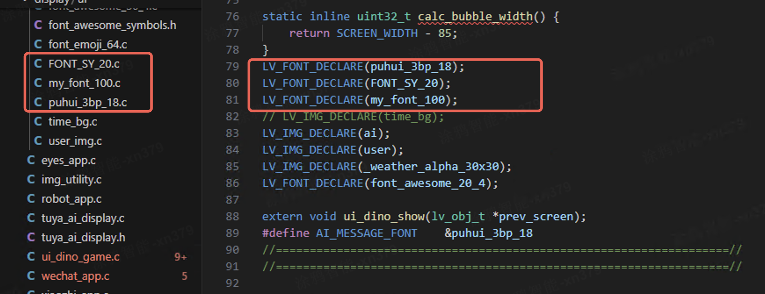Click the ui_dino_show function declaration
This screenshot has height=294, width=765.
[384, 217]
